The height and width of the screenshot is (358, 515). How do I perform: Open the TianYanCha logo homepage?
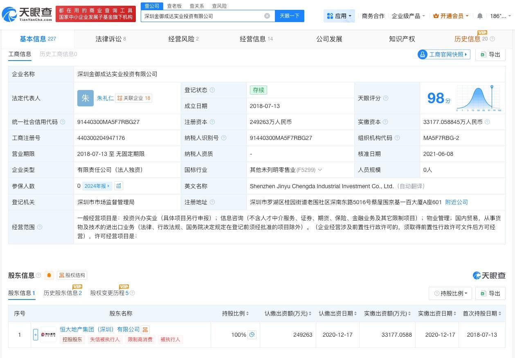27,15
